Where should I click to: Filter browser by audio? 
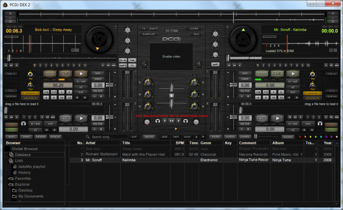(x=12, y=137)
